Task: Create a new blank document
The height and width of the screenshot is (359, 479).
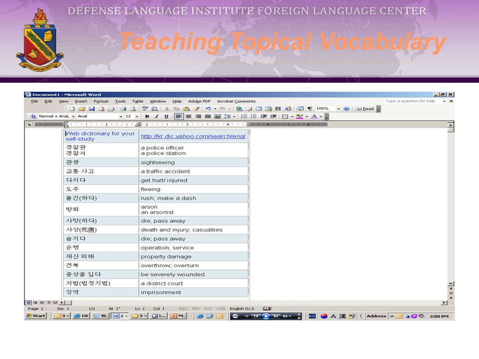Action: click(72, 109)
